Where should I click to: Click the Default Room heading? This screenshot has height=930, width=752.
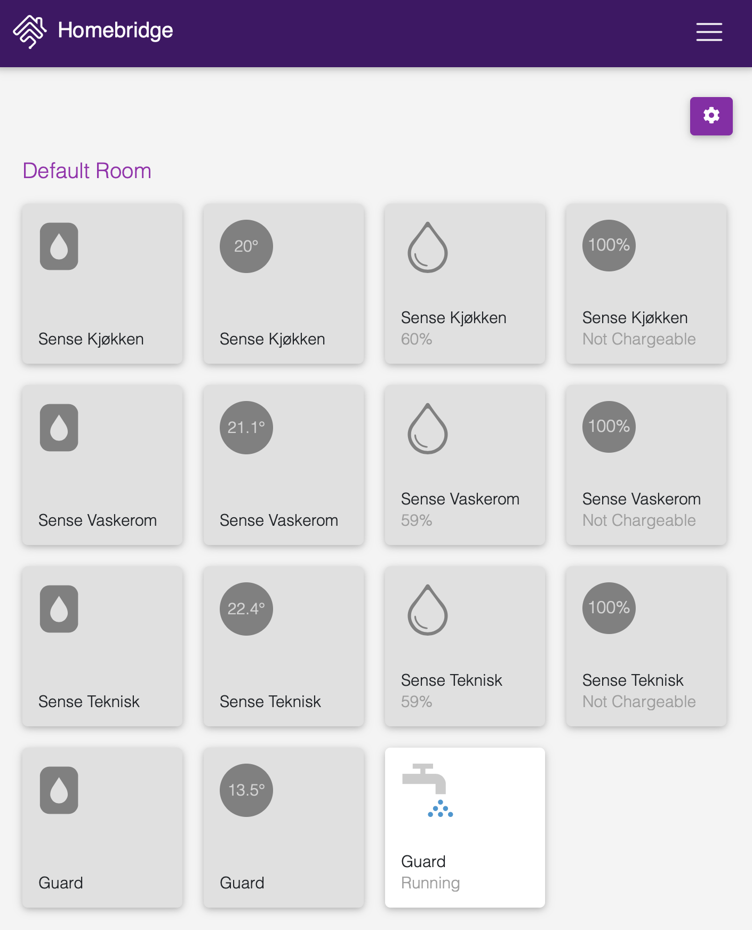(87, 171)
